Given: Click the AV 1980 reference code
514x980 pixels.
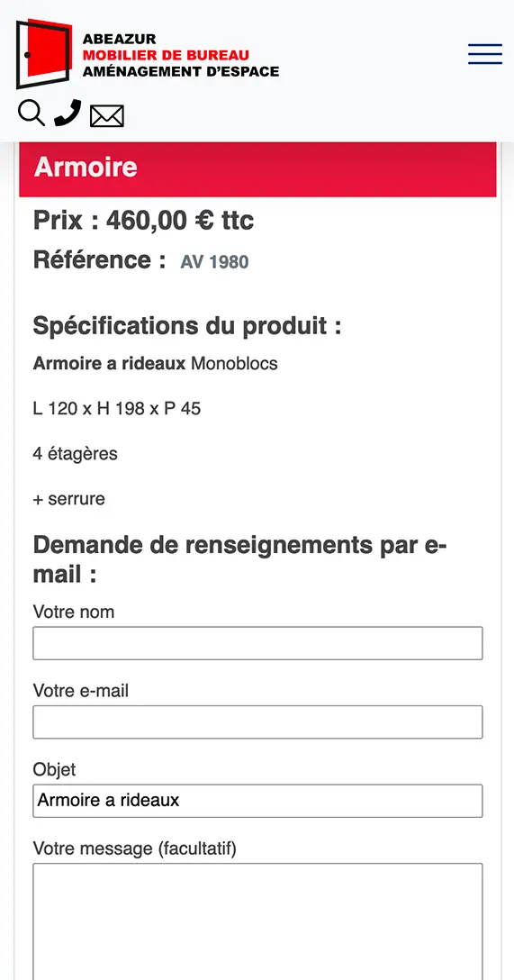Looking at the screenshot, I should tap(214, 262).
